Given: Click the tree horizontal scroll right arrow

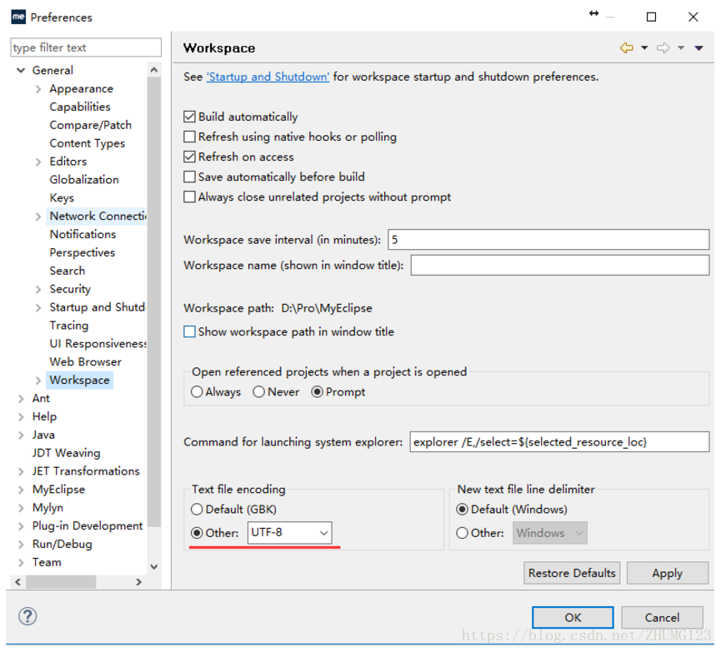Looking at the screenshot, I should coord(139,582).
